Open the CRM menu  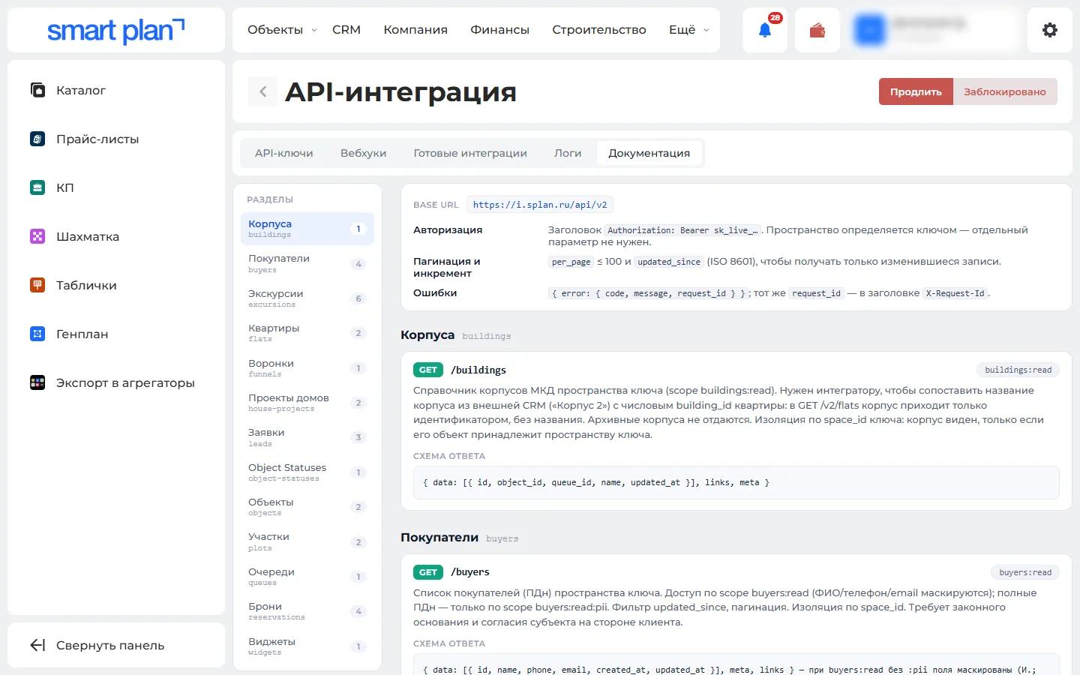tap(346, 30)
